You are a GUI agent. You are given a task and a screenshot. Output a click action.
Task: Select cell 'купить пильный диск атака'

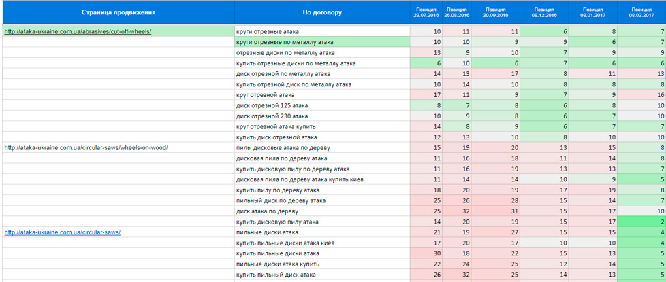322,275
